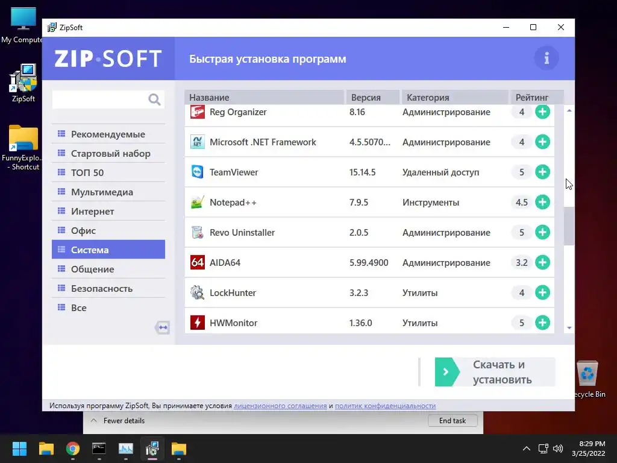Viewport: 617px width, 463px height.
Task: Add Revo Uninstaller via green plus icon
Action: (x=542, y=232)
